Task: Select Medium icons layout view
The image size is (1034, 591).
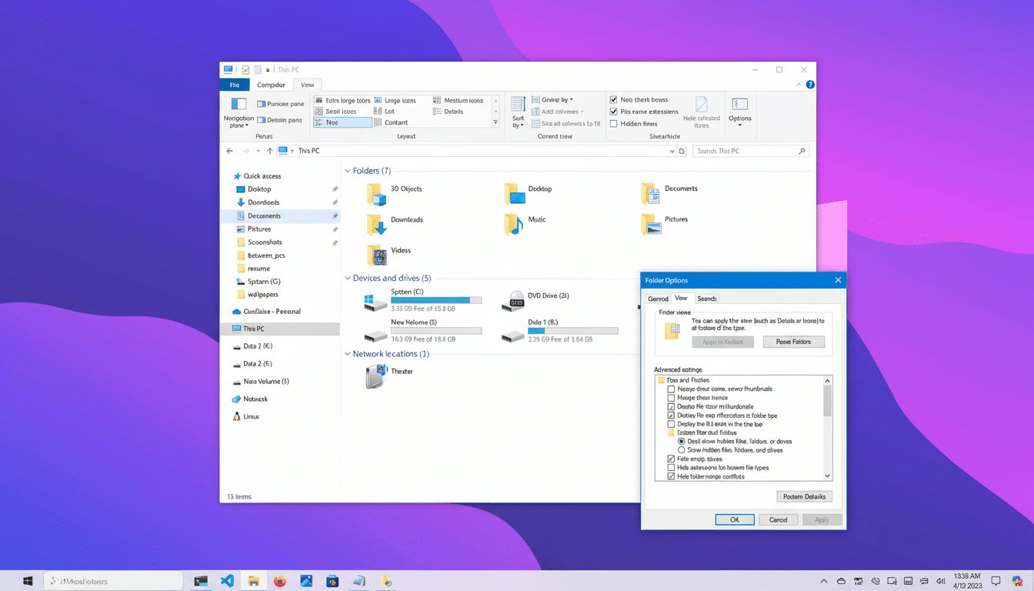Action: click(x=462, y=100)
